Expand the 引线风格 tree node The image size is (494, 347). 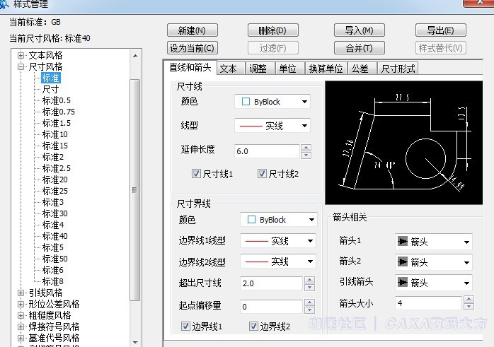(21, 293)
